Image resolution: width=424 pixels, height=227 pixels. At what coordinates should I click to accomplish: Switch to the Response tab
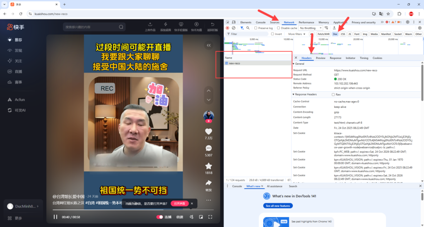pyautogui.click(x=335, y=58)
